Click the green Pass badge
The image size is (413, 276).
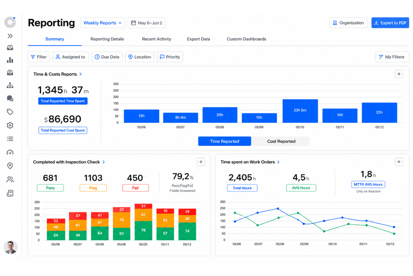(50, 188)
